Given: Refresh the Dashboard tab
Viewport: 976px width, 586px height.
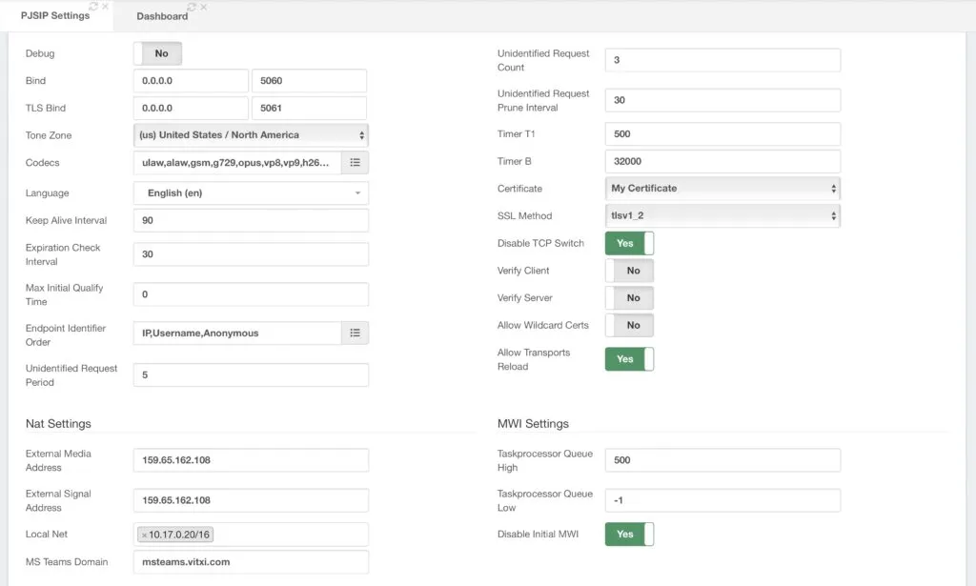Looking at the screenshot, I should point(192,7).
